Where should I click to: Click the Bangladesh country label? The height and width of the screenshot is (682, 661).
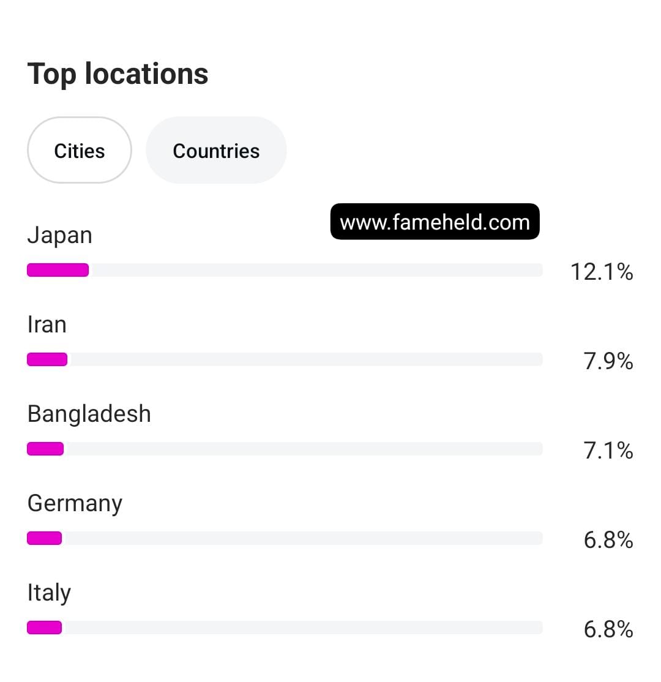pyautogui.click(x=89, y=414)
